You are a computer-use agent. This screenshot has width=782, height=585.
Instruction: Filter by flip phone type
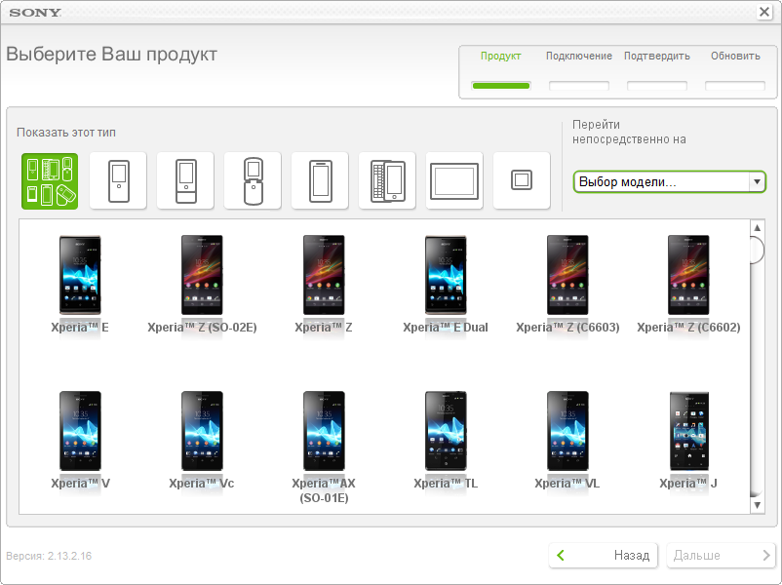[253, 180]
